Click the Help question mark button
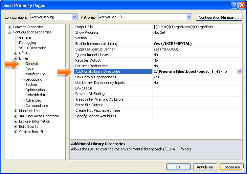247x174 pixels. pos(234,5)
